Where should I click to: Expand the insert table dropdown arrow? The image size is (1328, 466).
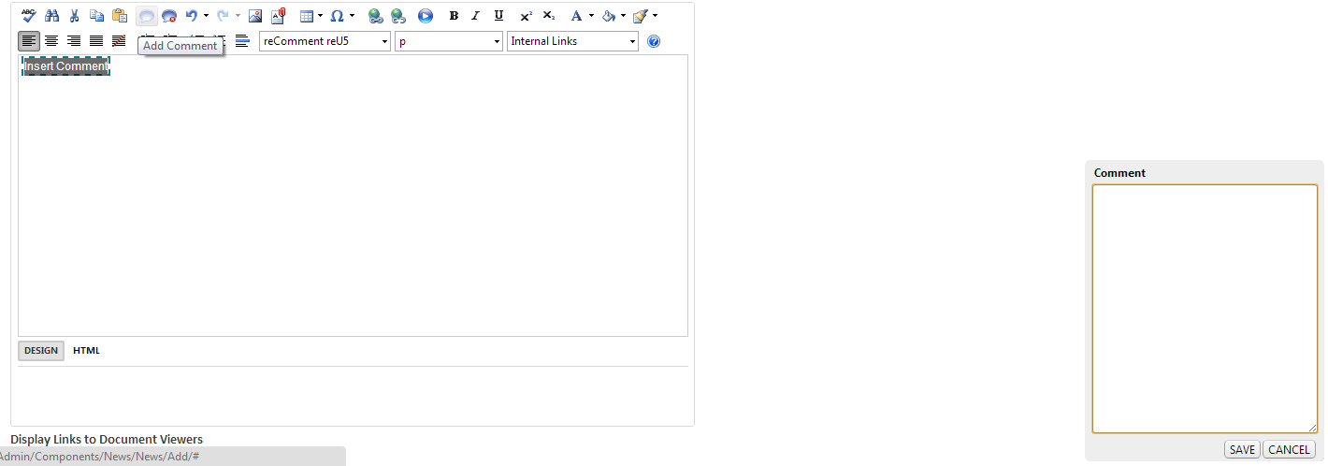[320, 16]
